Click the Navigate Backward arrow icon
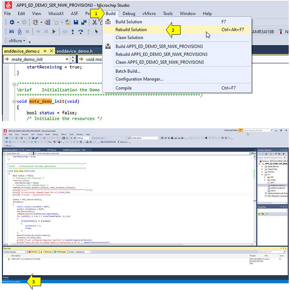290x290 pixels. (x=12, y=22)
